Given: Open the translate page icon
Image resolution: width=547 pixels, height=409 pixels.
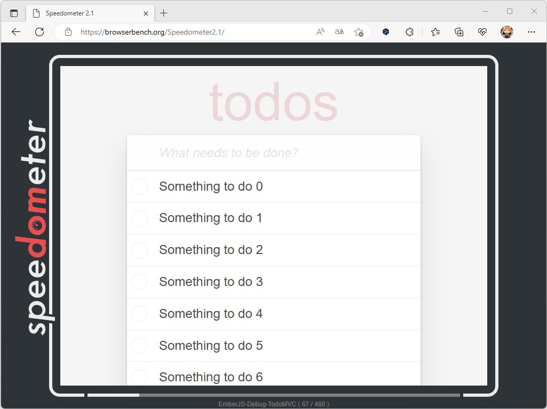Looking at the screenshot, I should click(x=339, y=32).
